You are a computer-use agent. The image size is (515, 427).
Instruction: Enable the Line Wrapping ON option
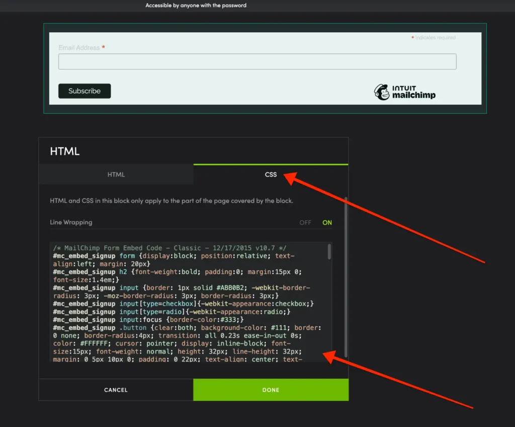click(x=327, y=222)
